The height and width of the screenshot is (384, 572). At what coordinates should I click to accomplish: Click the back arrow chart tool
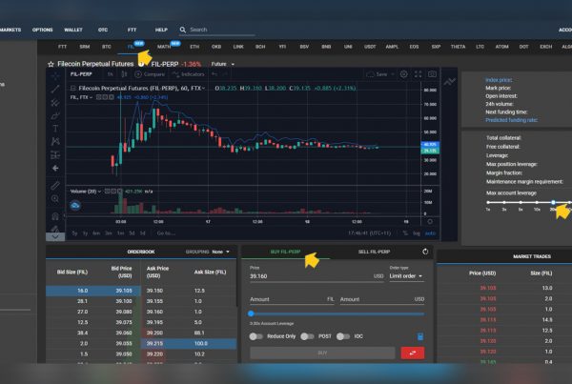(x=55, y=168)
